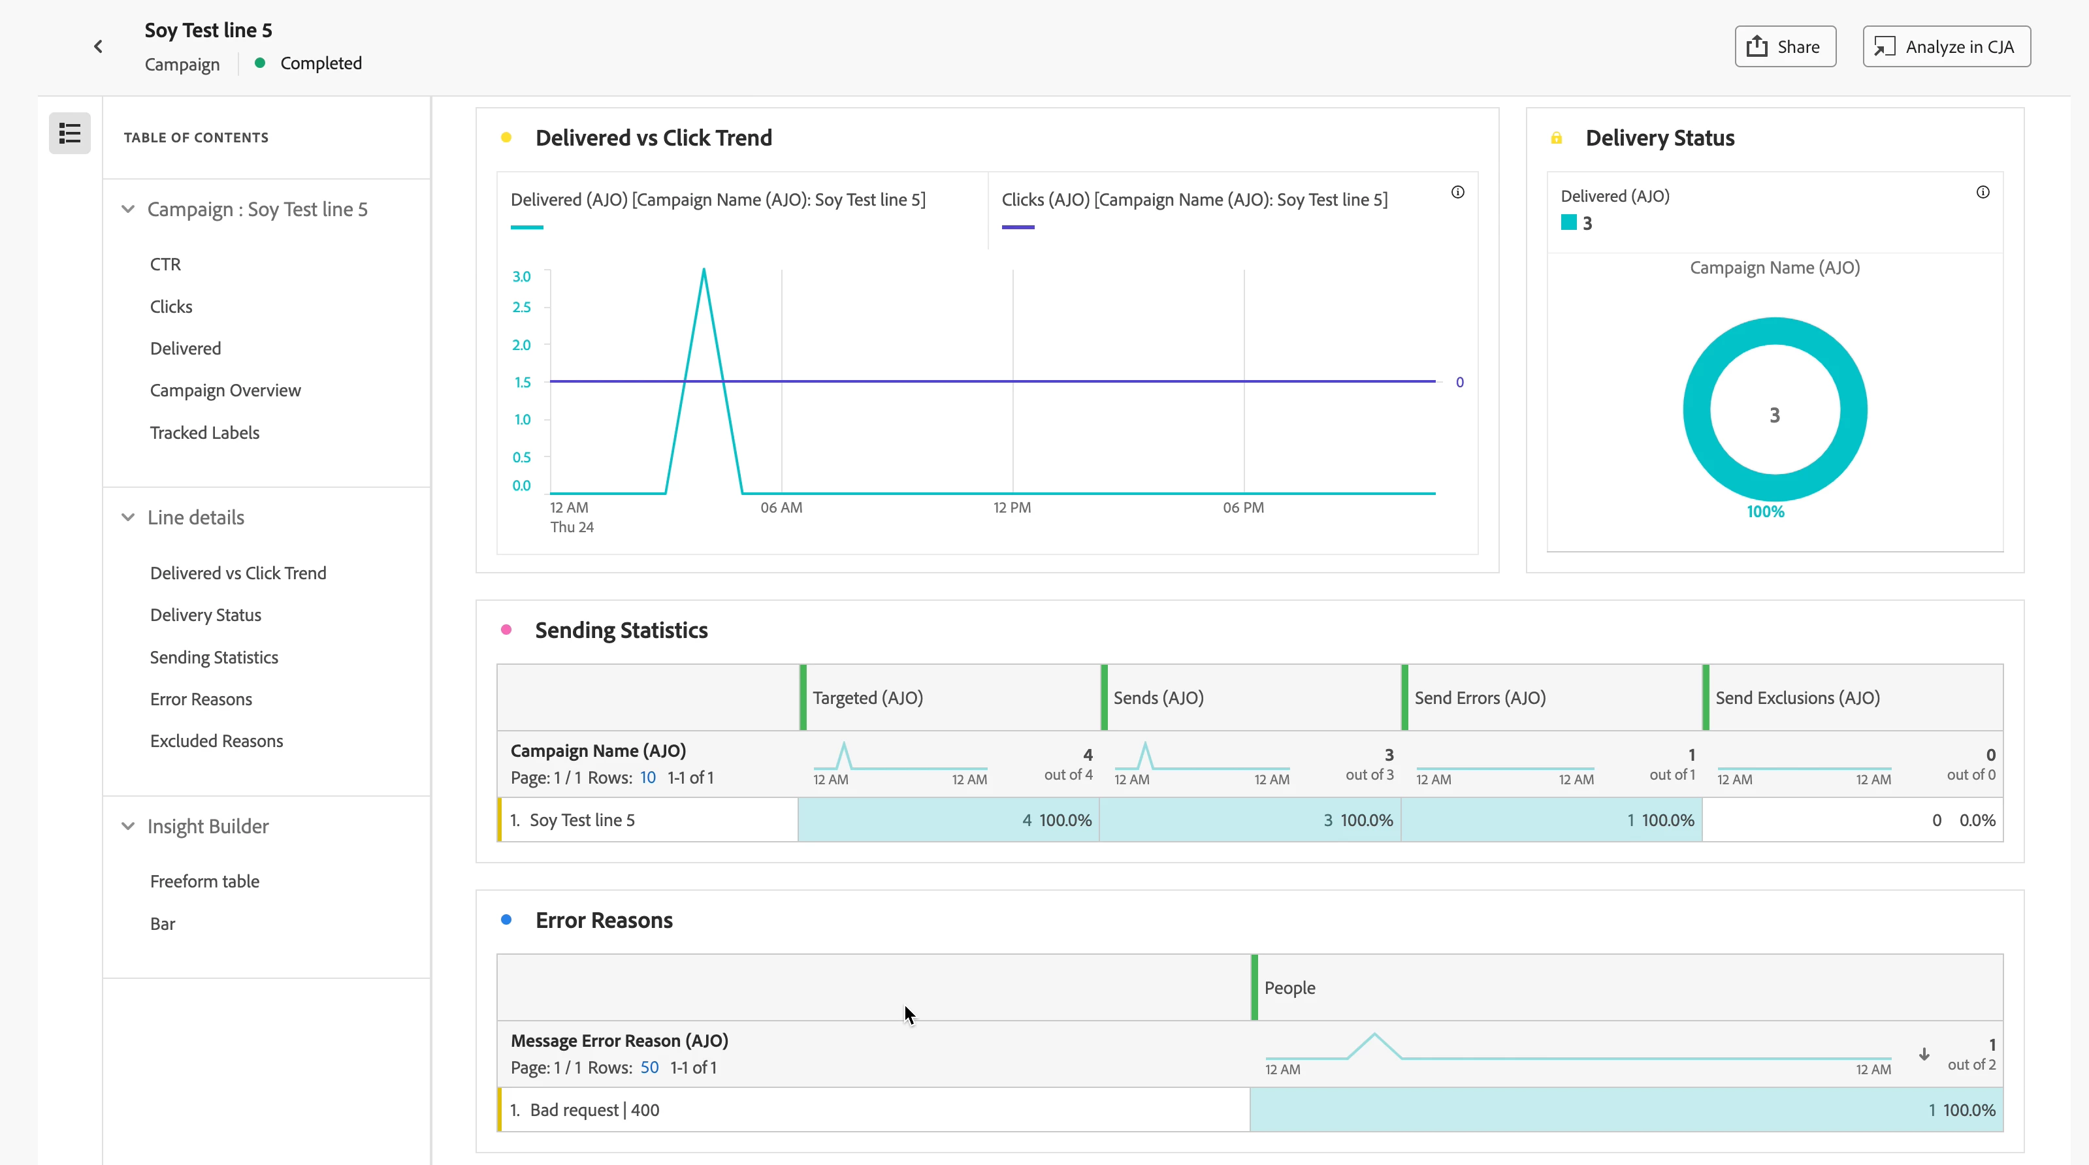Click the pink dot beside Sending Statistics
2089x1165 pixels.
506,630
